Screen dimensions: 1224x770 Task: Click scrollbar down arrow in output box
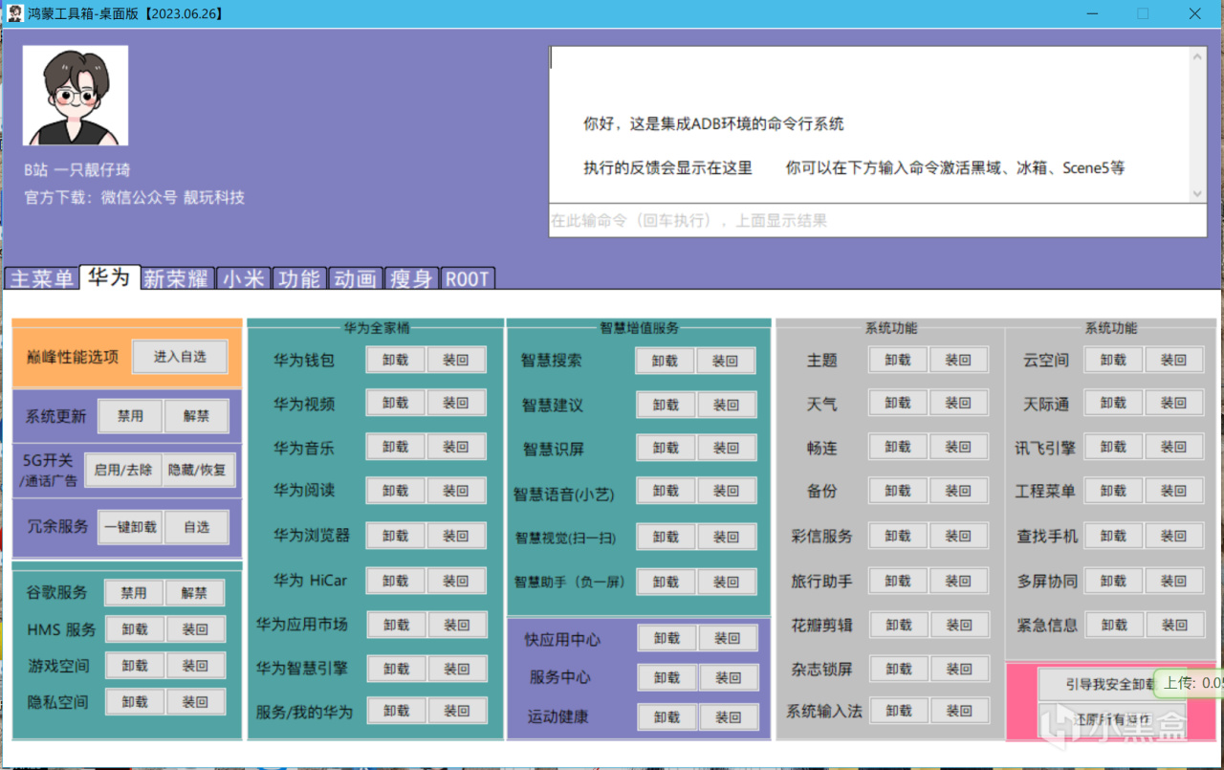click(1198, 193)
